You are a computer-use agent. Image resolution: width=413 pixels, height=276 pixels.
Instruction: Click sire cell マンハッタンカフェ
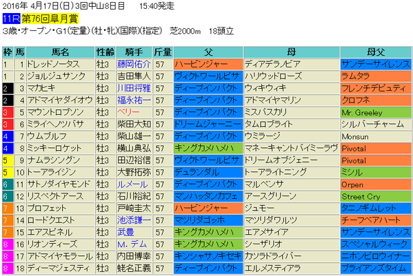[x=208, y=196]
